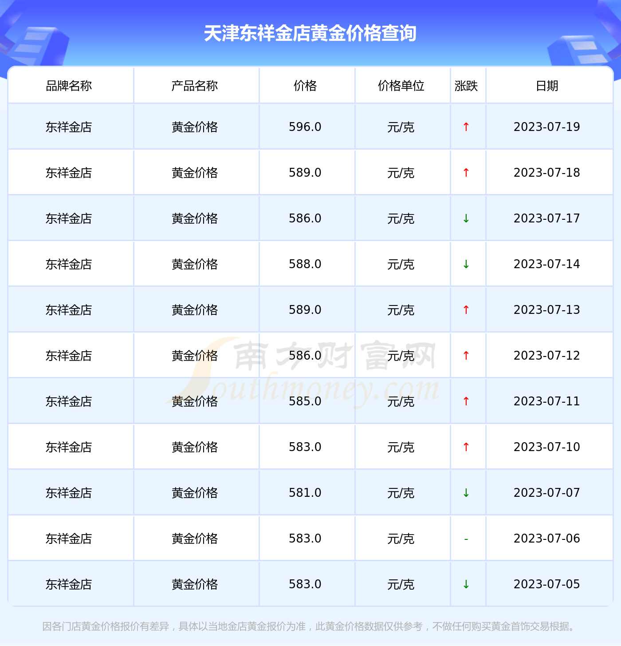This screenshot has height=646, width=621.
Task: Click the date 2023-07-17
Action: [x=547, y=218]
